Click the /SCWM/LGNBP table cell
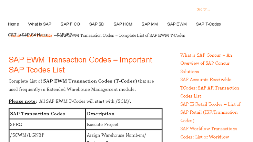 47,135
